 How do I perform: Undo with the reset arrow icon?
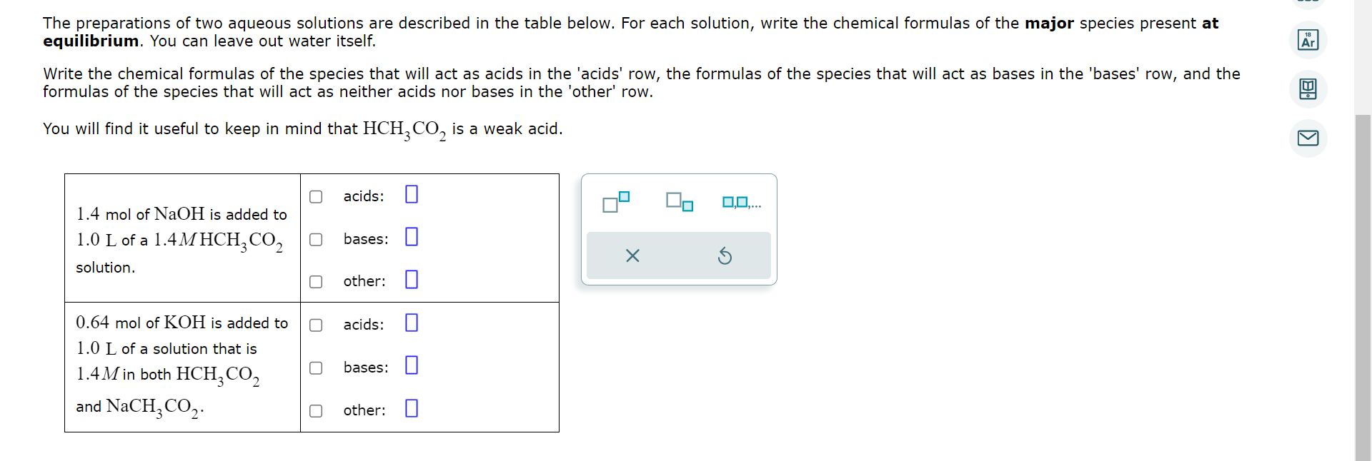point(725,255)
